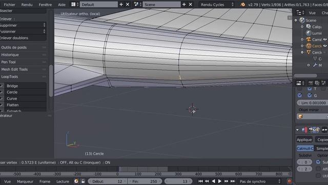
Task: Open screen layout browser icon beside Default
Action: tap(75, 5)
